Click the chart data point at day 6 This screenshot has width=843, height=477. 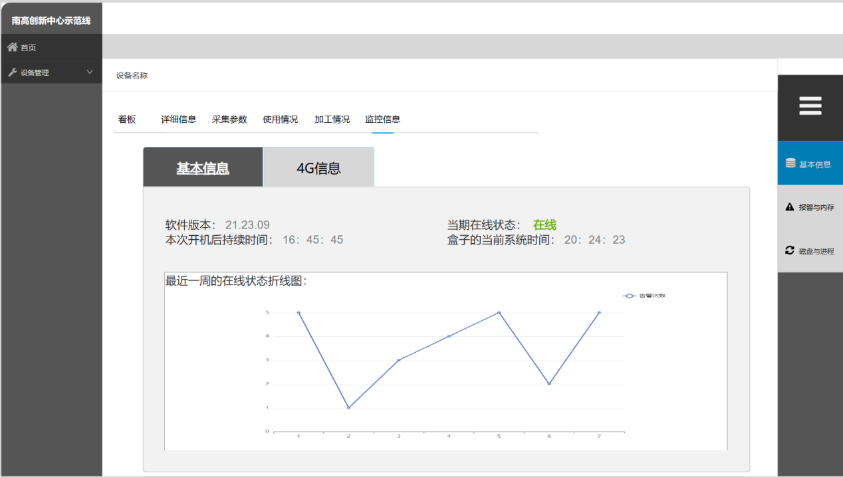(549, 383)
